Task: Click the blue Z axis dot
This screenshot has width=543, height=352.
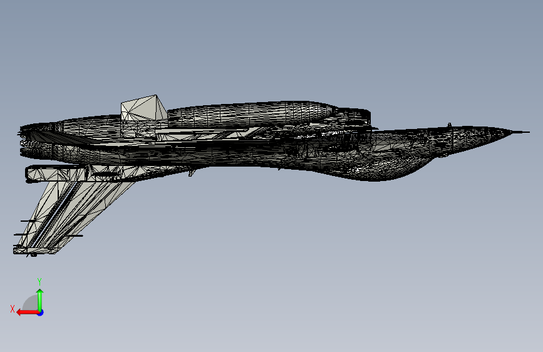Action: [x=41, y=313]
